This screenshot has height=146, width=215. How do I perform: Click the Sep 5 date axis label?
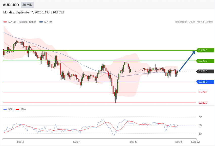[133, 142]
